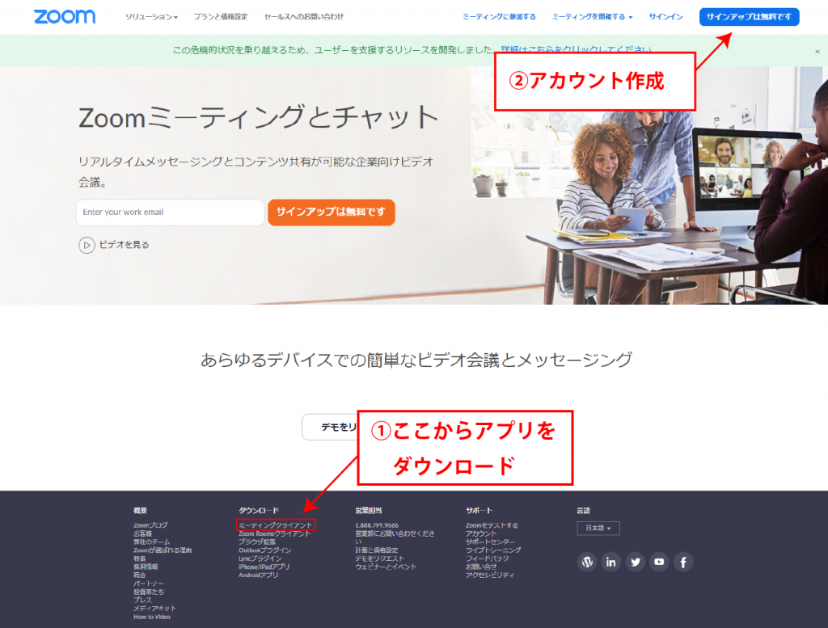
Task: Open the アカウント support link
Action: tap(480, 533)
